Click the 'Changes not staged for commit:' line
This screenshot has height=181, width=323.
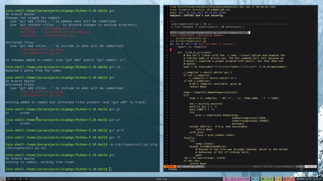point(33,18)
